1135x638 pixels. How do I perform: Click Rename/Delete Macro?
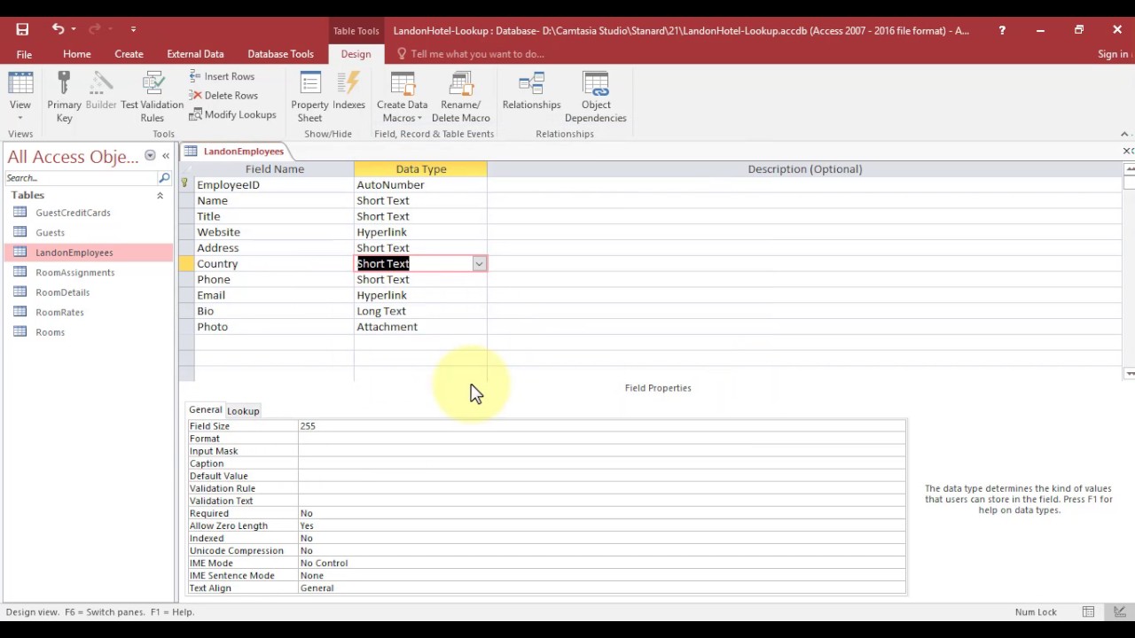[461, 97]
